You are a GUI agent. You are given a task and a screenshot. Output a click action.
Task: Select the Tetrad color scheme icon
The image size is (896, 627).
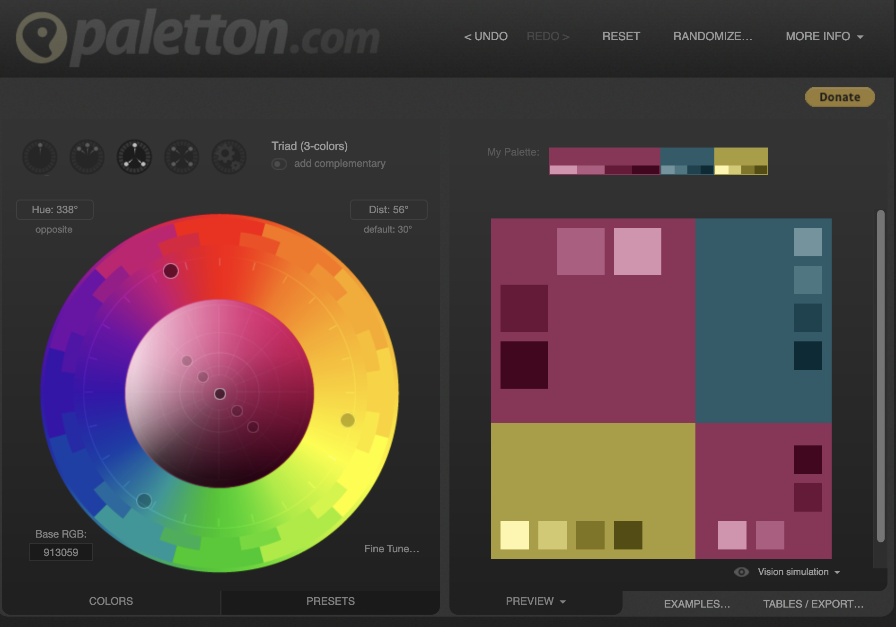pyautogui.click(x=182, y=157)
